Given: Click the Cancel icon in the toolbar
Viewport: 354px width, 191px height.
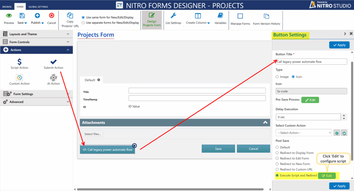Looking at the screenshot, I should coord(52,16).
